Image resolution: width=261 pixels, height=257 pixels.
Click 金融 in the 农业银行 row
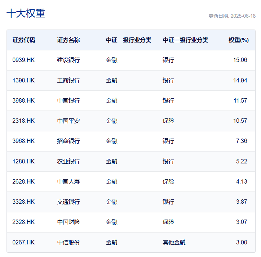coord(111,161)
